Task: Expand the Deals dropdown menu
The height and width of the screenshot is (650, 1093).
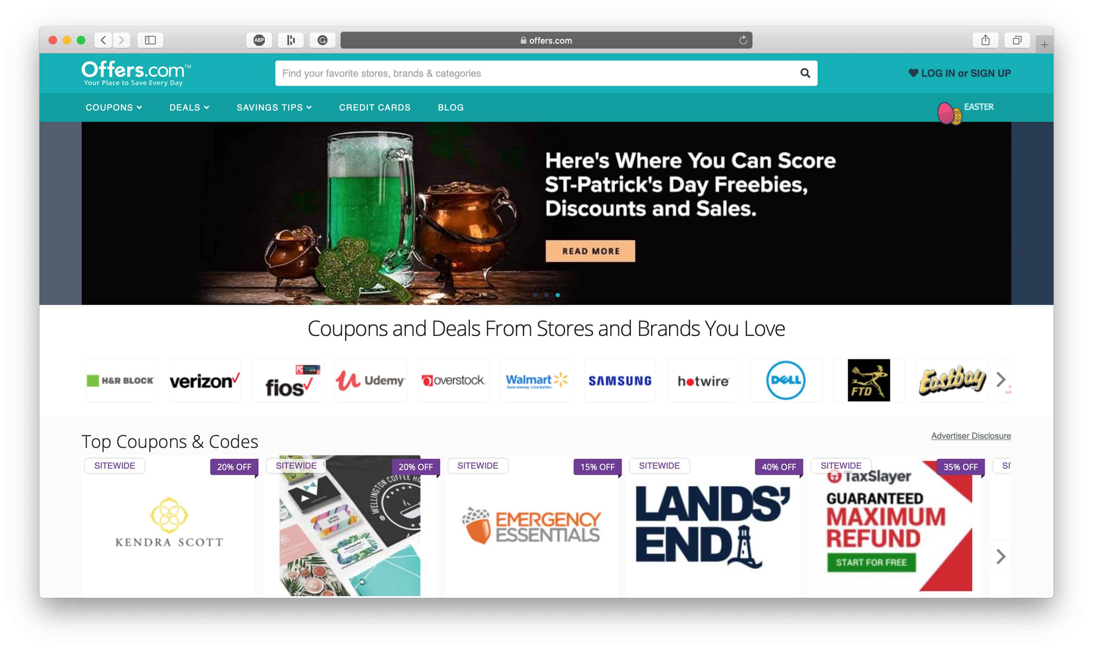Action: (x=189, y=107)
